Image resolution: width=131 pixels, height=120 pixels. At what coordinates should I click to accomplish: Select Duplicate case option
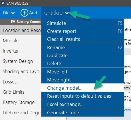(x=83, y=55)
